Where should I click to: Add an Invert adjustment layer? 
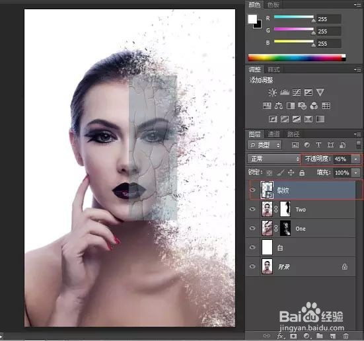pyautogui.click(x=273, y=119)
